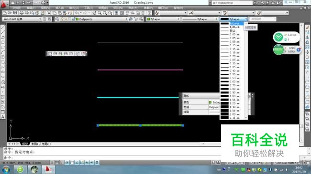Toggle Object Snap Tracking in status bar

(x=77, y=163)
